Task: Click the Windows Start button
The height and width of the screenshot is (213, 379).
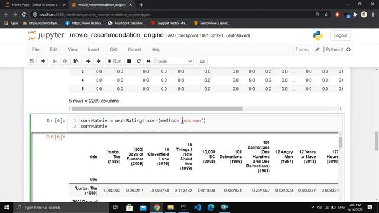Action: [7, 208]
